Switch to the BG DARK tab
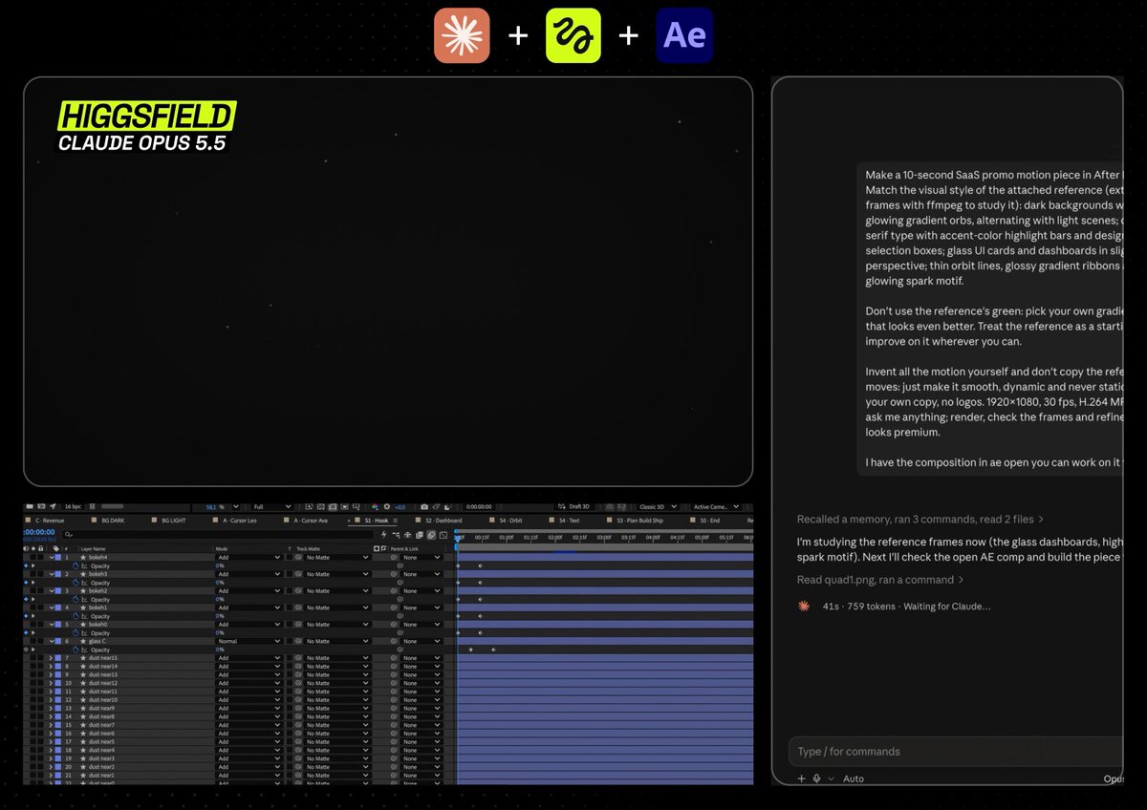The image size is (1147, 810). click(x=113, y=521)
